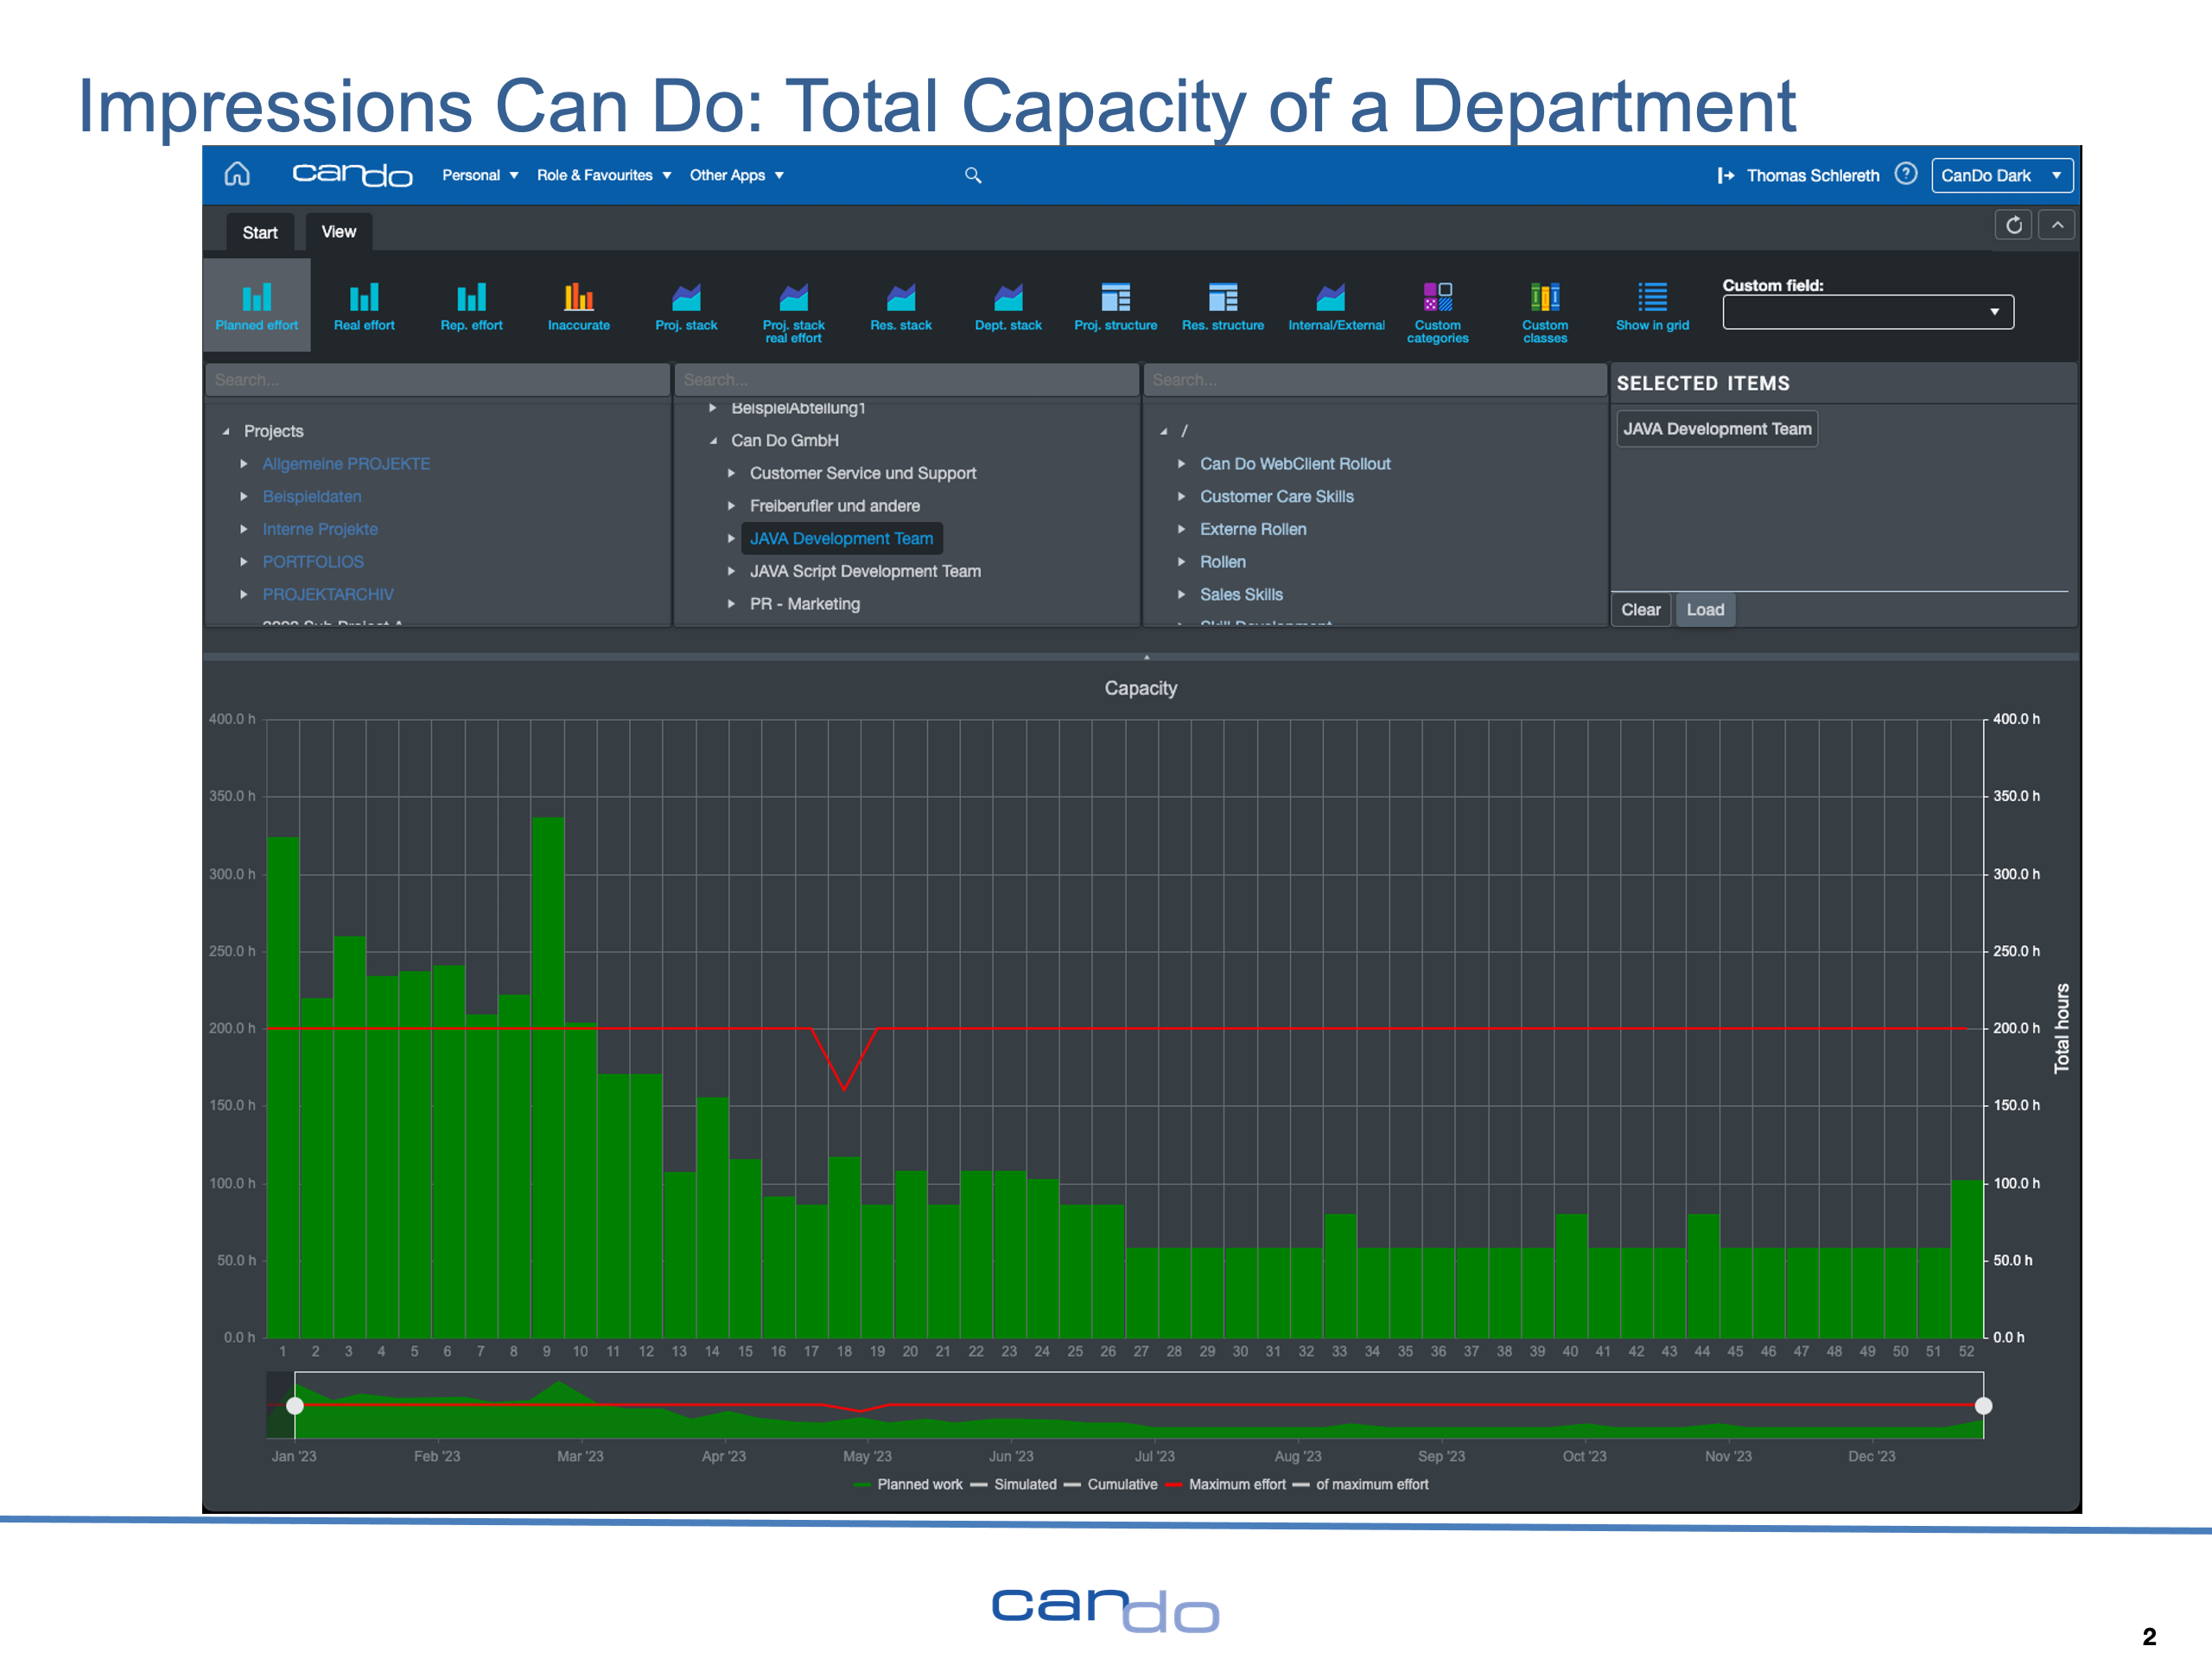This screenshot has width=2212, height=1659.
Task: Click the Load button
Action: 1705,610
